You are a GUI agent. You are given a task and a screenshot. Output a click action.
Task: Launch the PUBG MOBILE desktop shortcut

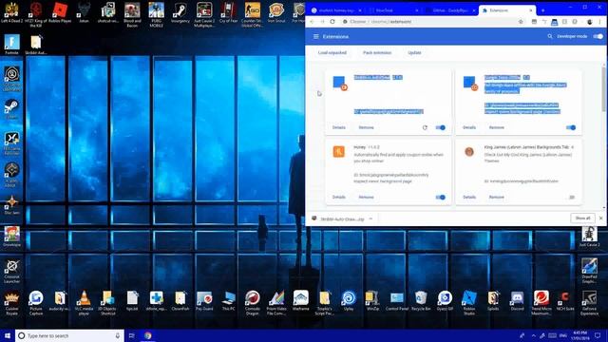[156, 14]
